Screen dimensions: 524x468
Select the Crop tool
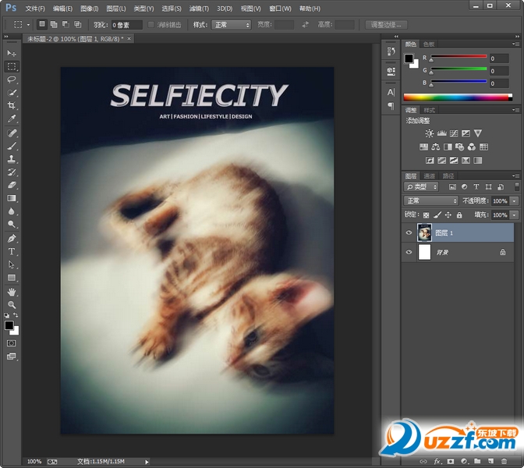[x=12, y=105]
